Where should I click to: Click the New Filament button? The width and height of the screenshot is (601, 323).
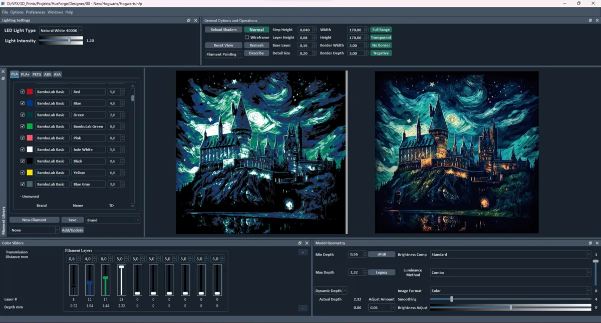click(x=35, y=220)
